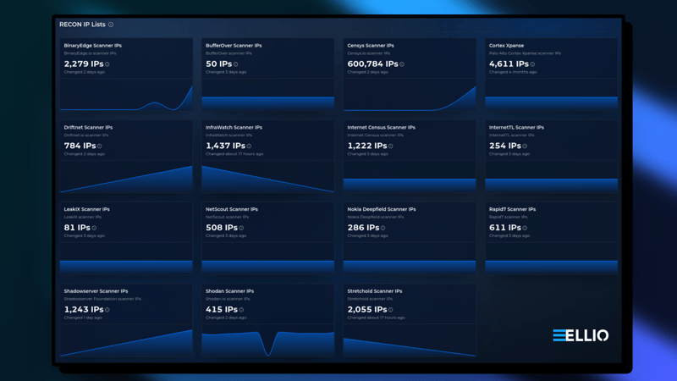
Task: Click the 1,437 IPs count
Action: (225, 146)
